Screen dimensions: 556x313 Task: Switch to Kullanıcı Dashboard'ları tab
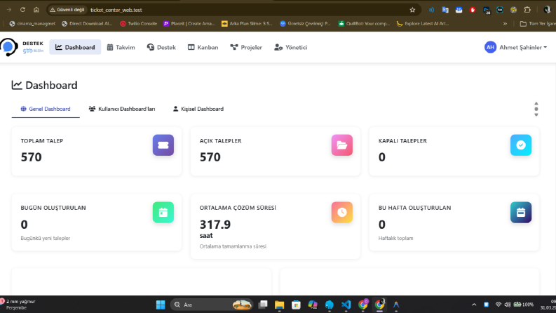(122, 109)
